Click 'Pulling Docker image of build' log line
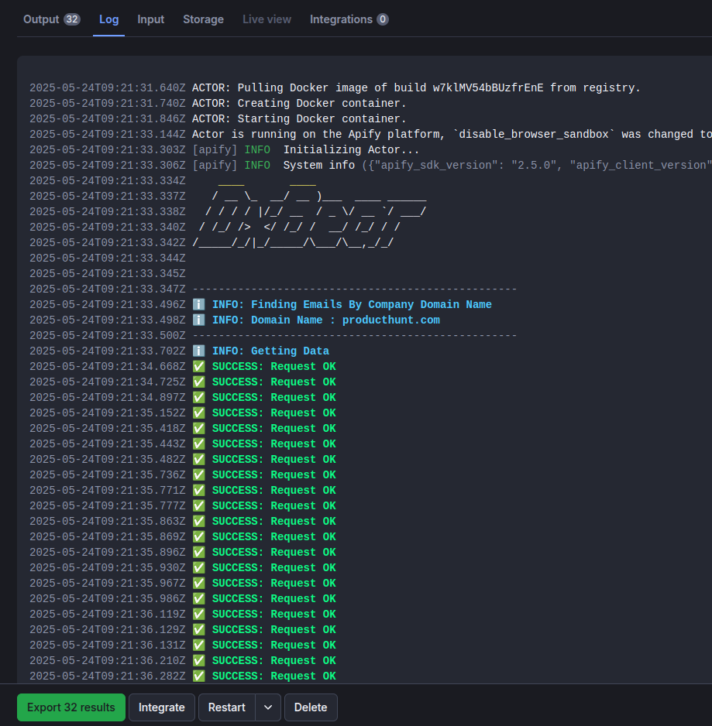Screen dimensions: 712x726 (416, 88)
